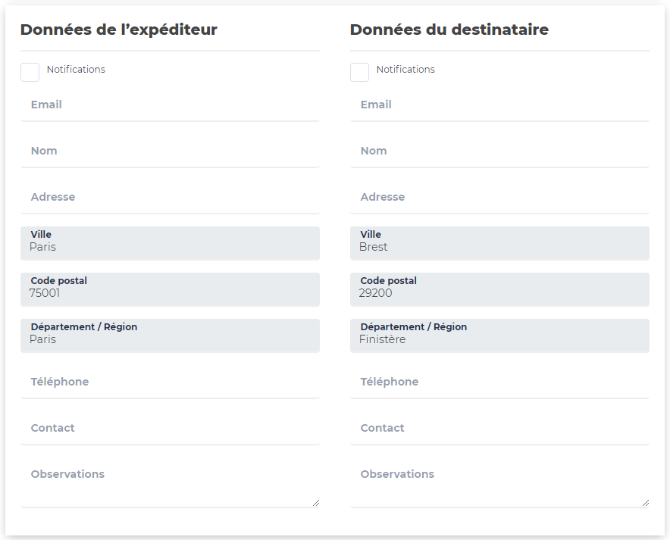Click the sender Observations text area

[170, 484]
